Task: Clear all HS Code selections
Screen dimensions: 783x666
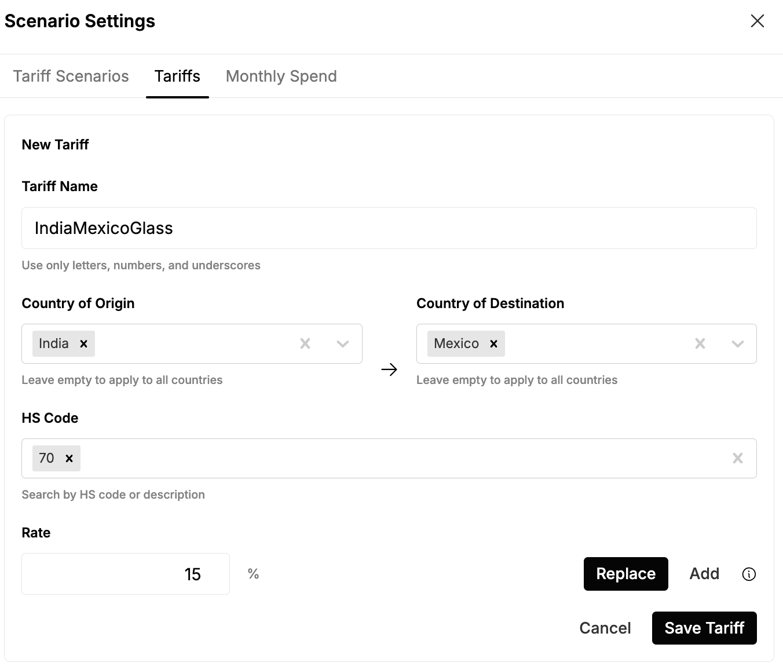Action: click(738, 458)
